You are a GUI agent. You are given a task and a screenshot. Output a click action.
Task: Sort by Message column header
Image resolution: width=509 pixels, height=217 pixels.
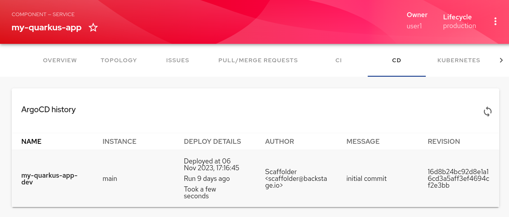pos(363,142)
